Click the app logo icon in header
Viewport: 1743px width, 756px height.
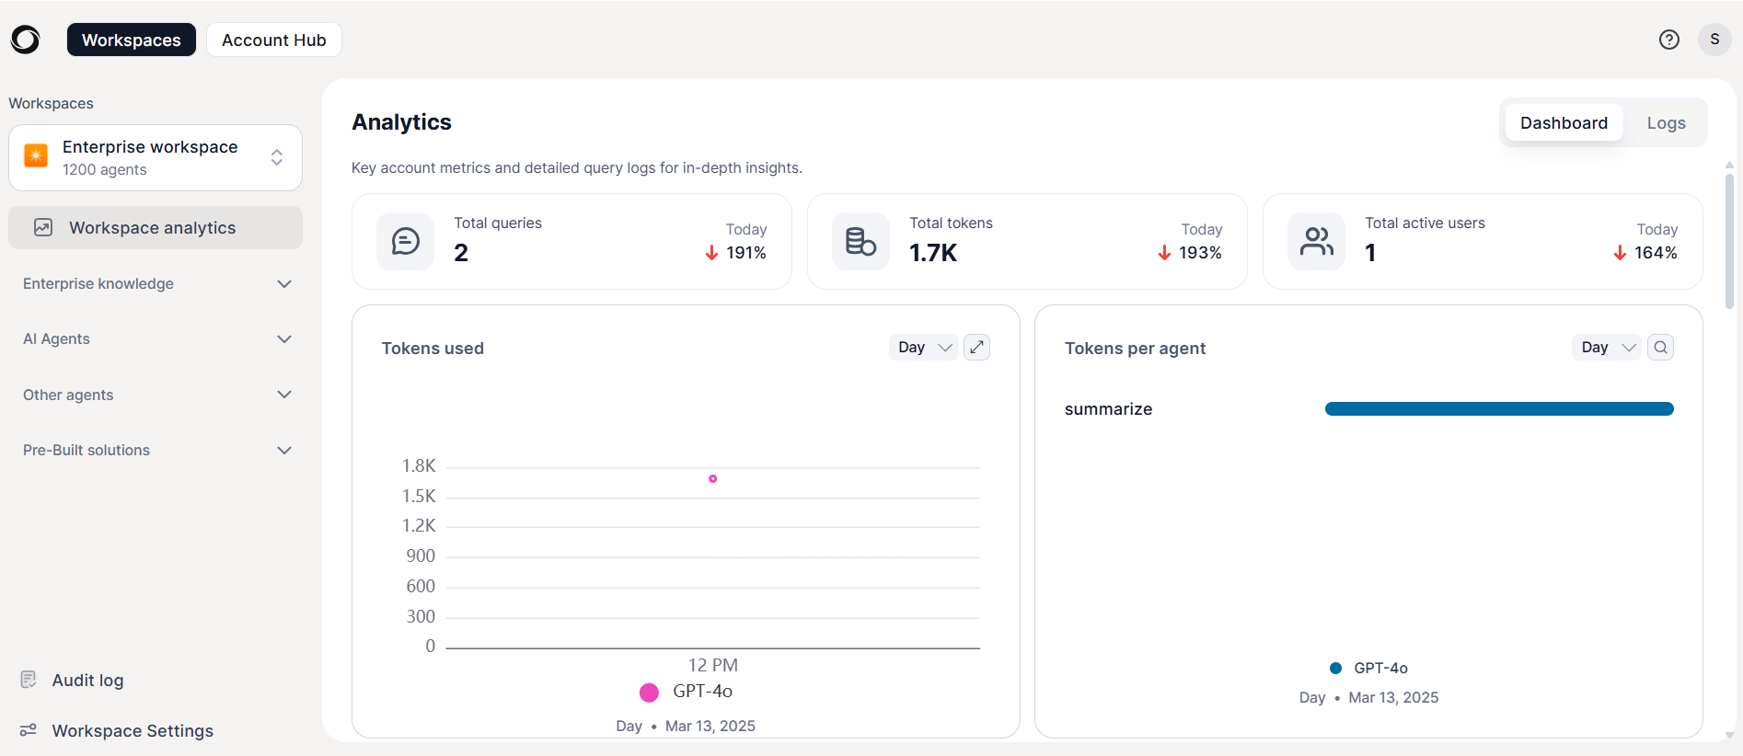26,40
